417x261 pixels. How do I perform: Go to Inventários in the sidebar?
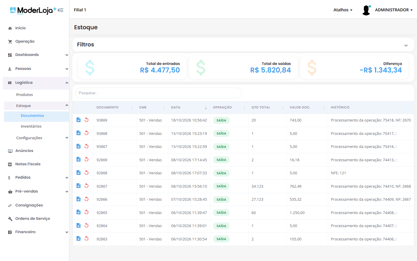pyautogui.click(x=31, y=126)
